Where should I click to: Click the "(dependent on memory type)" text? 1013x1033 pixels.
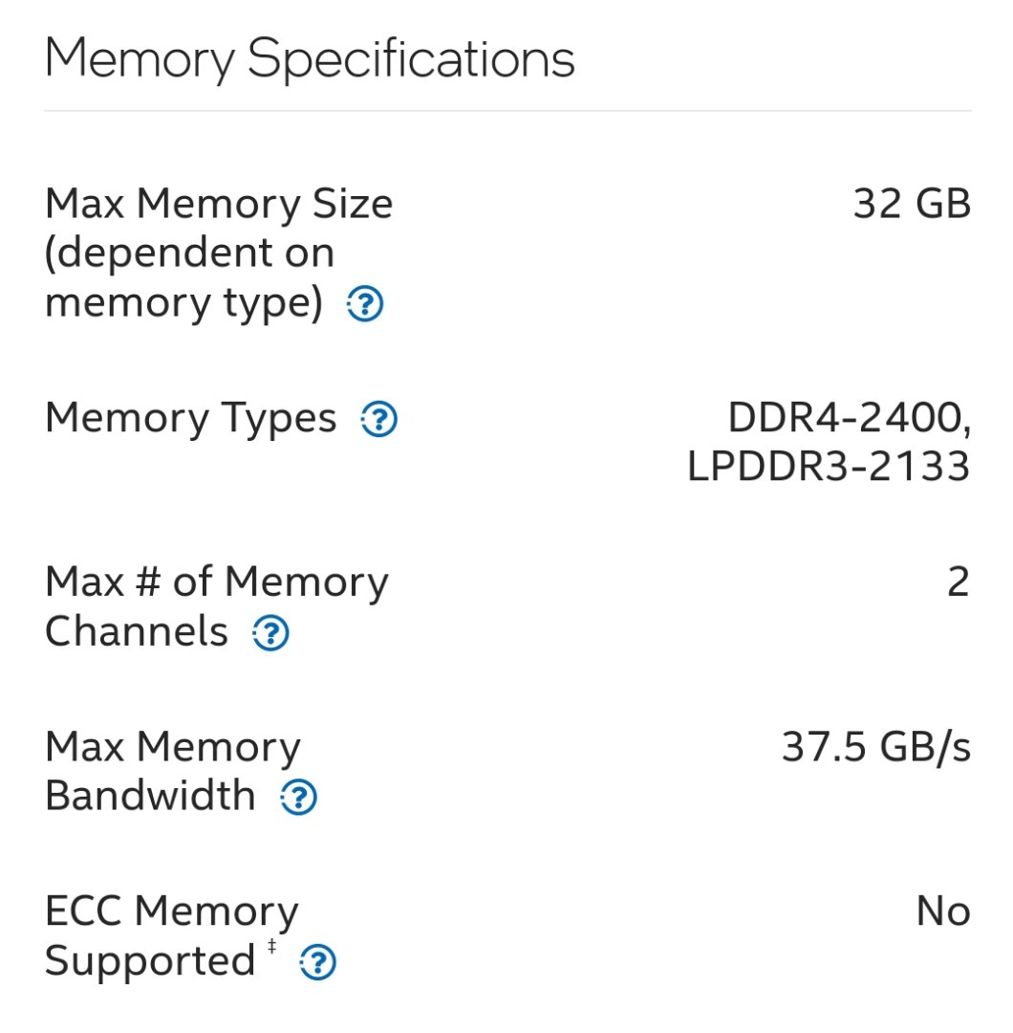tap(190, 279)
